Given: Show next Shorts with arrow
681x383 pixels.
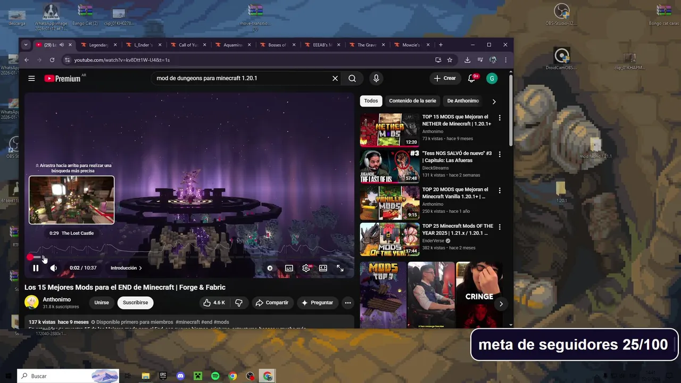Looking at the screenshot, I should (501, 304).
